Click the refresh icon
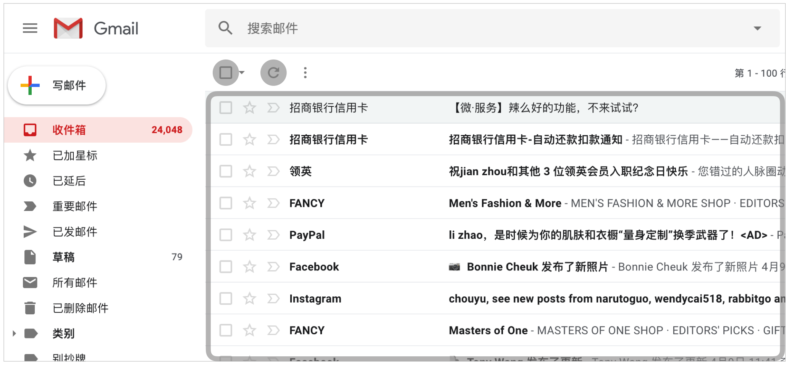The width and height of the screenshot is (789, 367). [x=273, y=72]
